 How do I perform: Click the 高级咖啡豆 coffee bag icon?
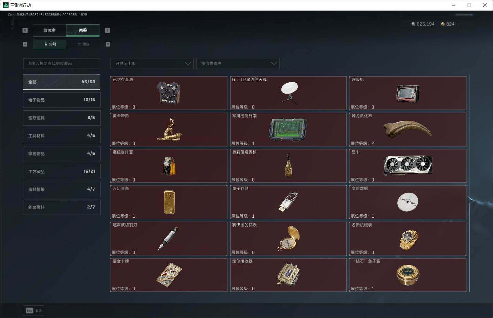coord(169,166)
